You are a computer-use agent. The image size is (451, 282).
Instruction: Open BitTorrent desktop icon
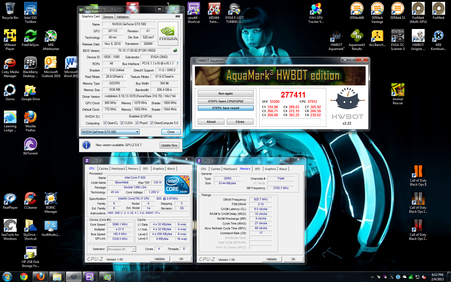click(x=31, y=146)
